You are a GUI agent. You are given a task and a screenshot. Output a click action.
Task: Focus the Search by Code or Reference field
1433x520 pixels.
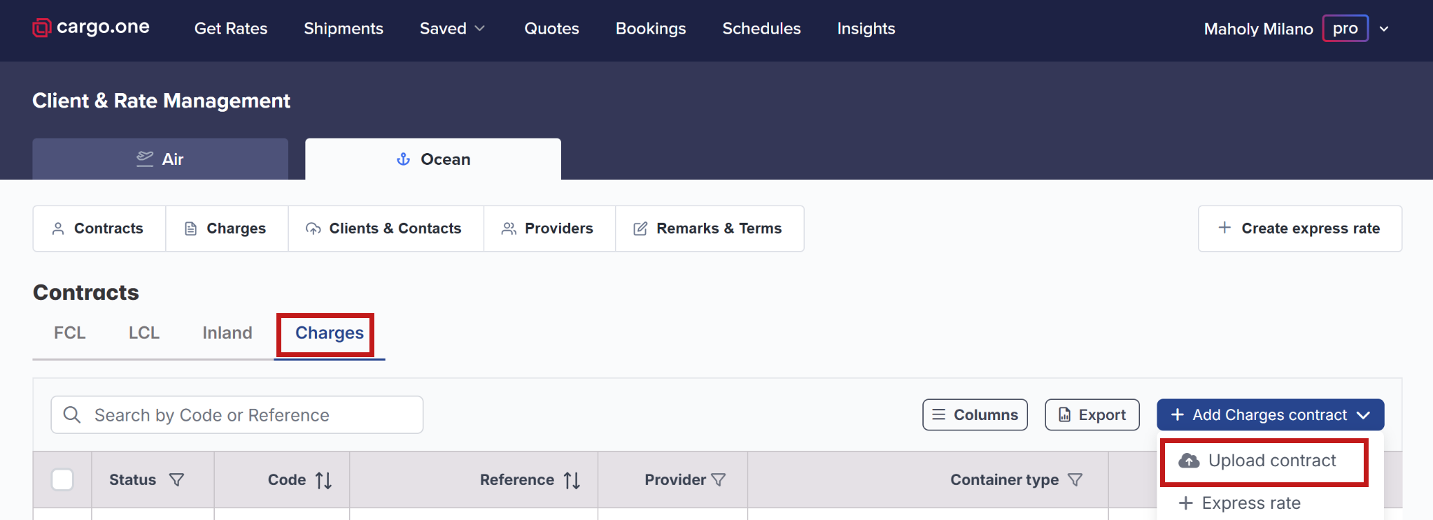click(x=237, y=415)
